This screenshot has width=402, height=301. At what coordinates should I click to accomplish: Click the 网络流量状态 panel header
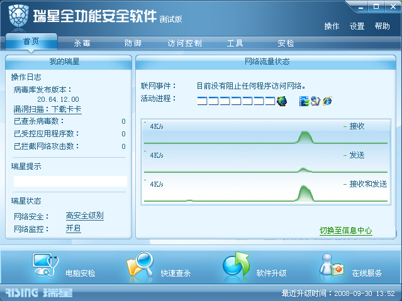[x=265, y=62]
